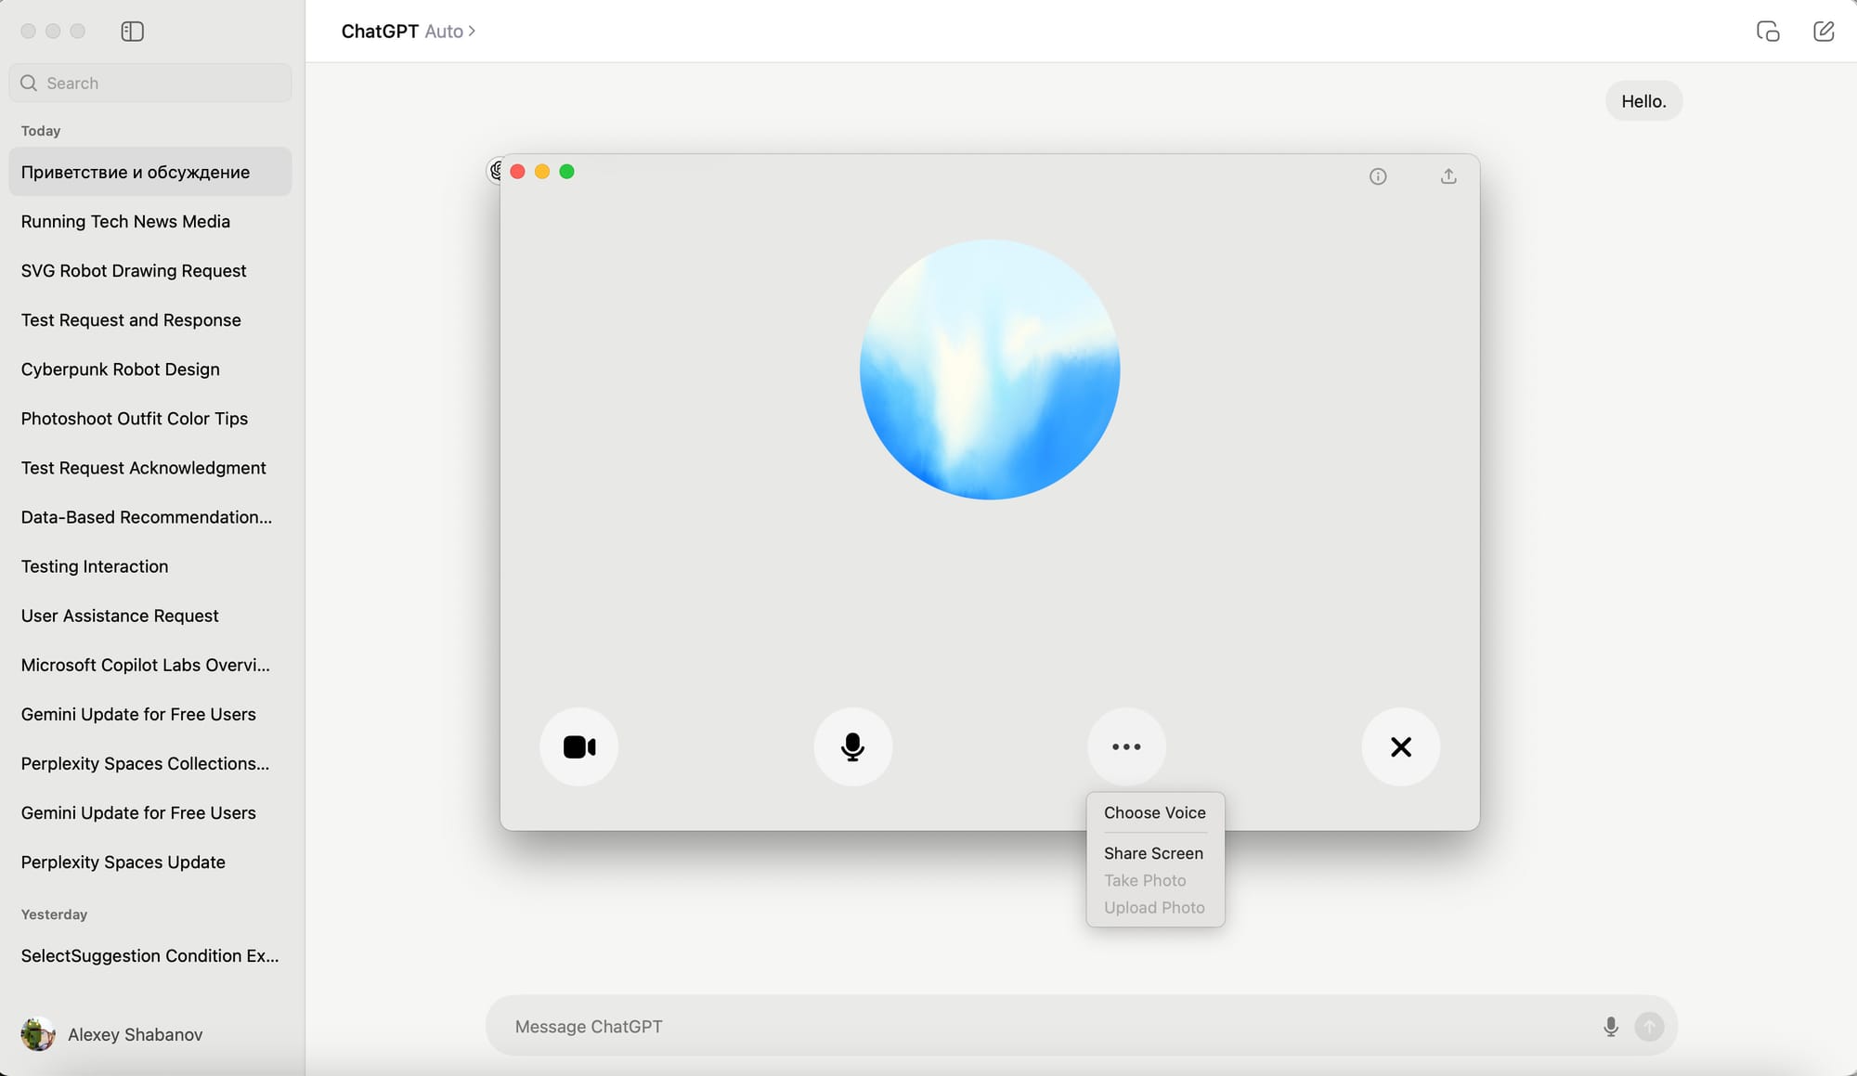Select the video camera icon in voice mode
This screenshot has height=1076, width=1857.
coord(578,746)
